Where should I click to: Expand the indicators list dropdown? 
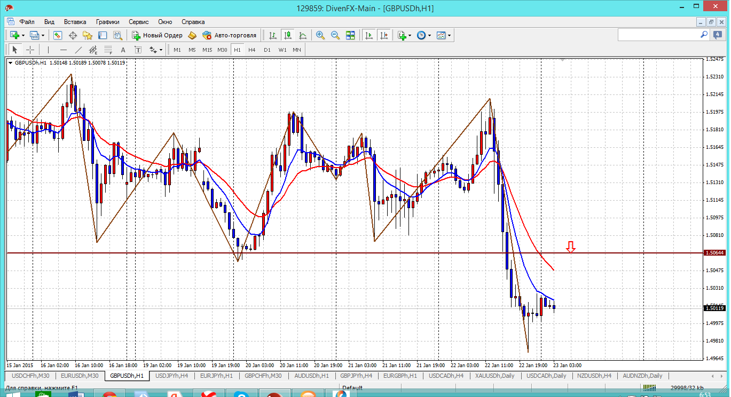point(410,35)
